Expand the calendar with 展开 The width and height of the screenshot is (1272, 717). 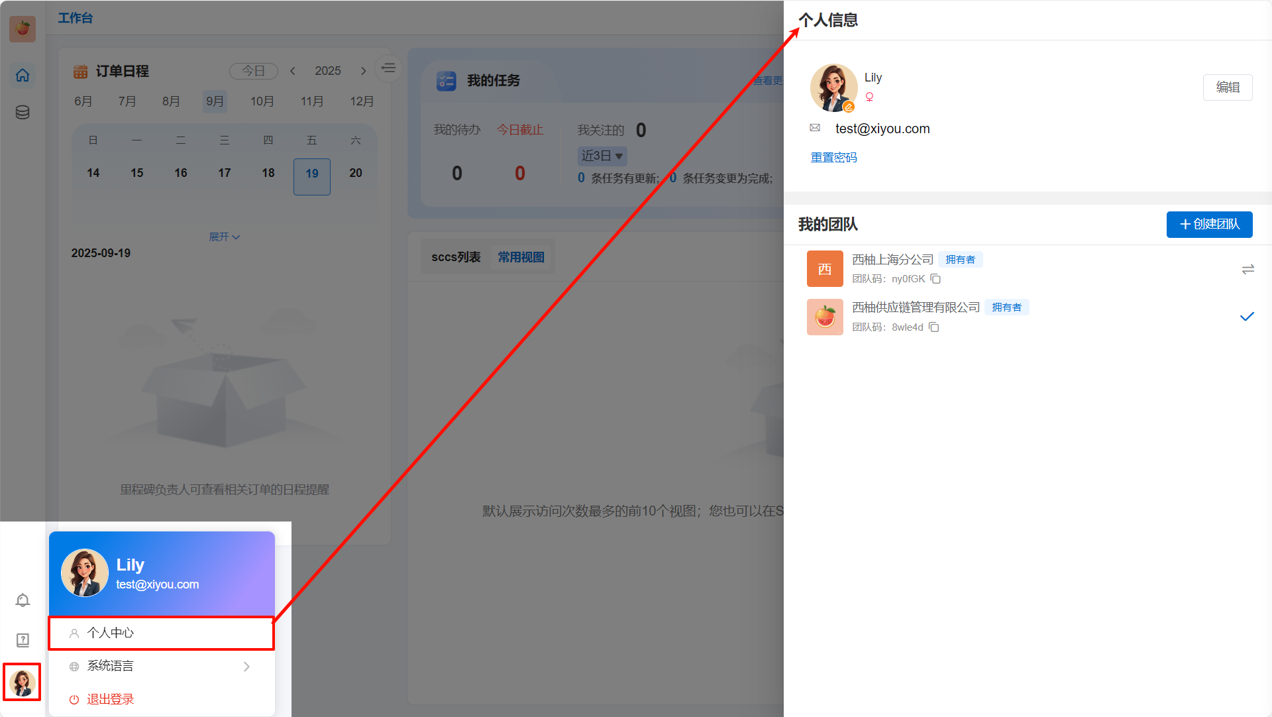(224, 237)
